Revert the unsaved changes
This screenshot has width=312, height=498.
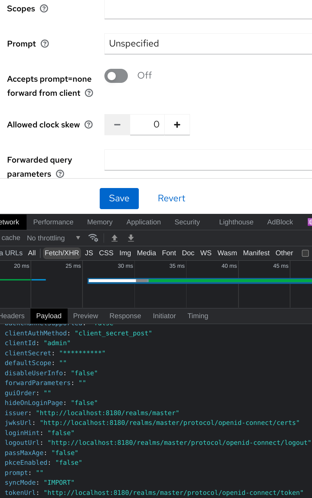pyautogui.click(x=171, y=198)
